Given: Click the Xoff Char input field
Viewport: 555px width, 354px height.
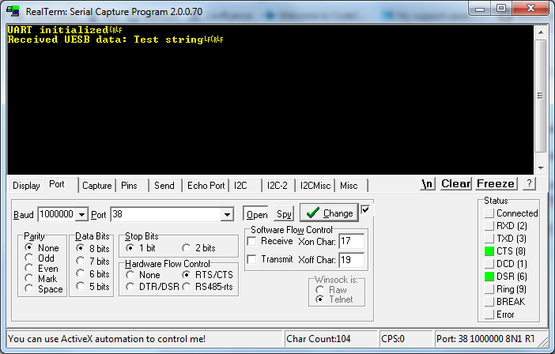Looking at the screenshot, I should [x=352, y=260].
